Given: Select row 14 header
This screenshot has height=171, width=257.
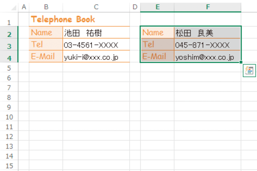Looking at the screenshot, I should pyautogui.click(x=9, y=155).
